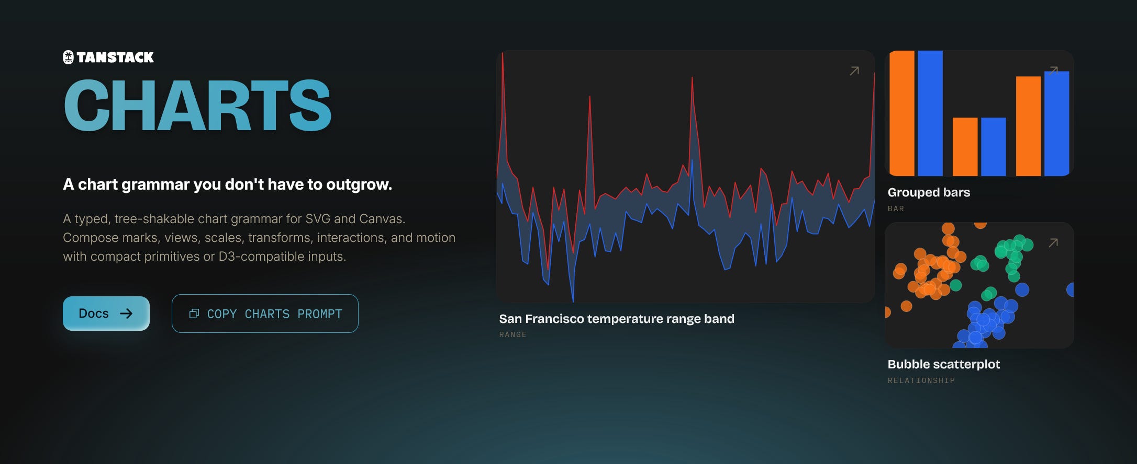Open the Bubble scatterplot chart thumbnail
This screenshot has height=464, width=1137.
pos(979,285)
